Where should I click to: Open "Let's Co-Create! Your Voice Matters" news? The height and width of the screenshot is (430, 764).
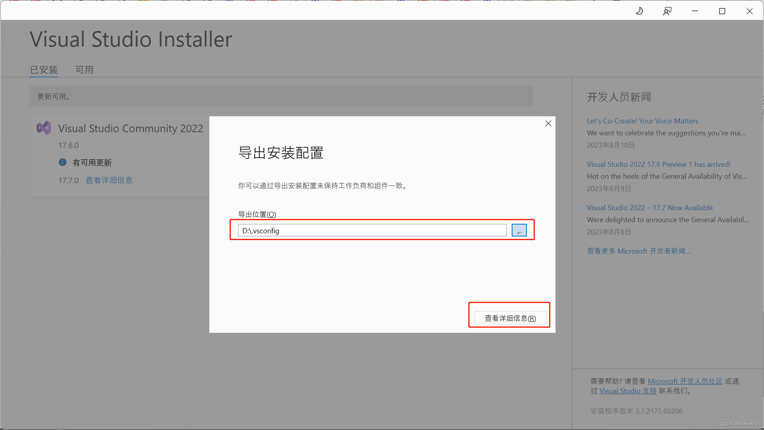tap(642, 121)
